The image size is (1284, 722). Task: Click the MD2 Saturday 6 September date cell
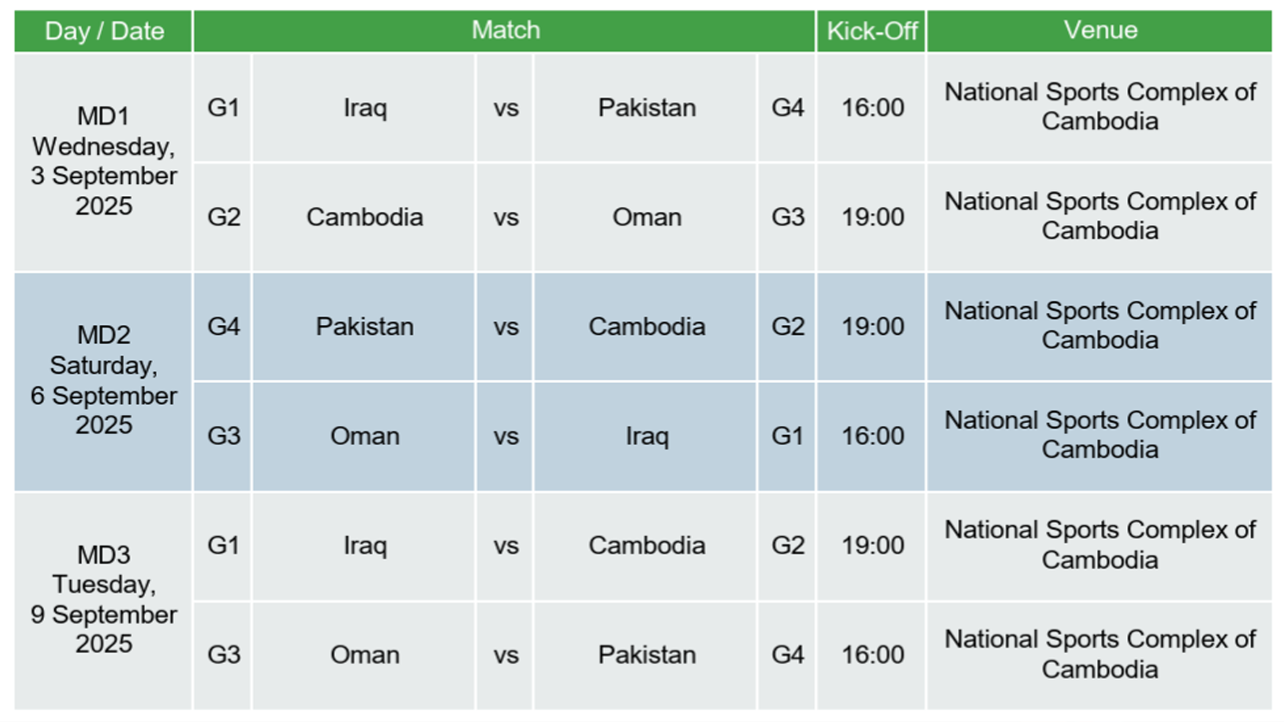(104, 380)
